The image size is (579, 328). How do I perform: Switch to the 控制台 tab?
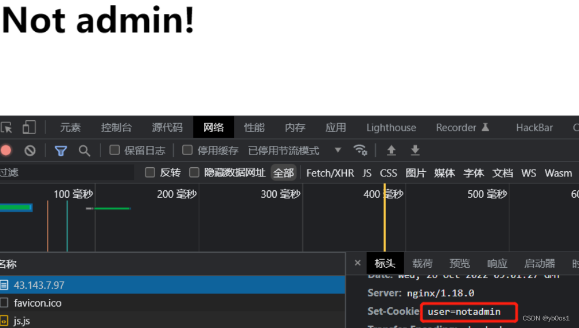tap(116, 128)
